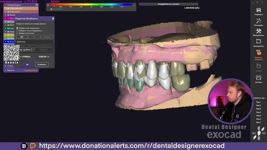Switch to saved view Вид 7
This screenshot has width=267, height=150.
[259, 122]
